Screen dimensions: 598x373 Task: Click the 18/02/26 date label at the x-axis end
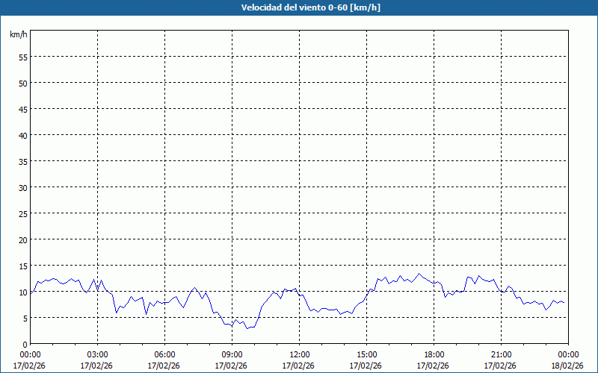567,366
